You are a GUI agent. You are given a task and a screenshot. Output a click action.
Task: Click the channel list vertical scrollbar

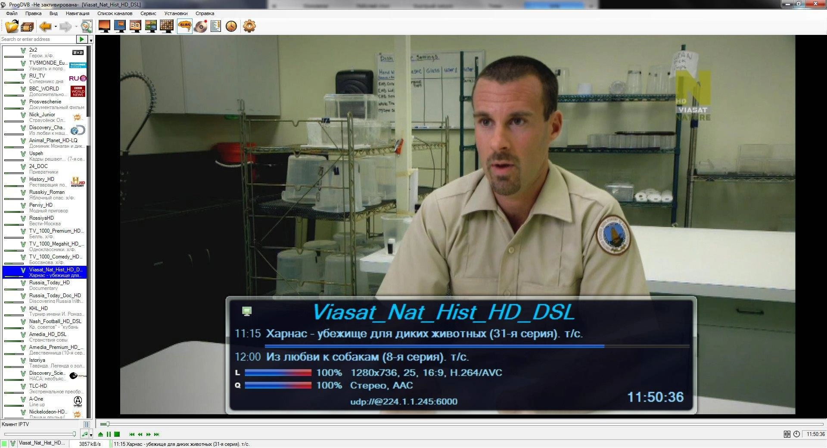(89, 131)
